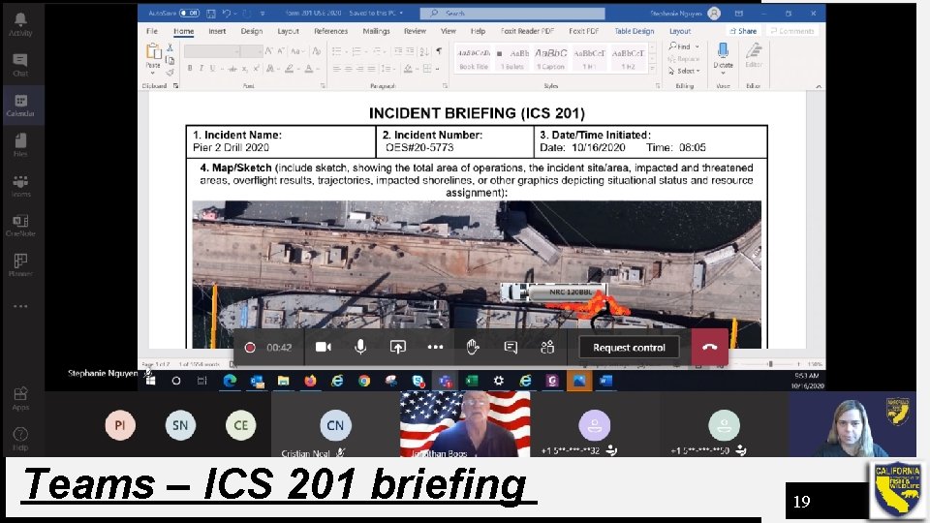Click the Comments button in Word
Image resolution: width=930 pixels, height=523 pixels.
tap(791, 31)
